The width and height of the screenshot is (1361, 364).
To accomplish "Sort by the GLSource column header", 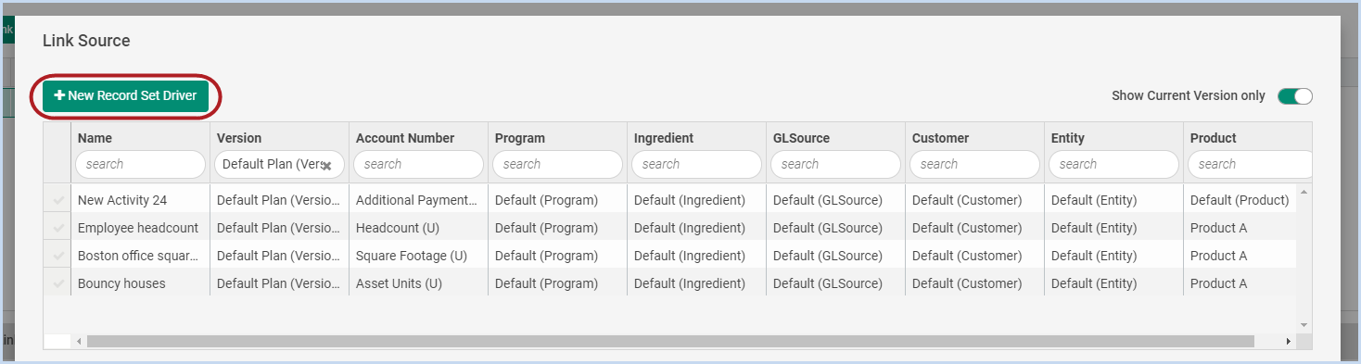I will [x=801, y=138].
